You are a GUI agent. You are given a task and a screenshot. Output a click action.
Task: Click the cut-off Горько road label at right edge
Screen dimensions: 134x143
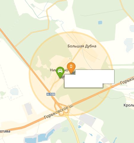[127, 81]
